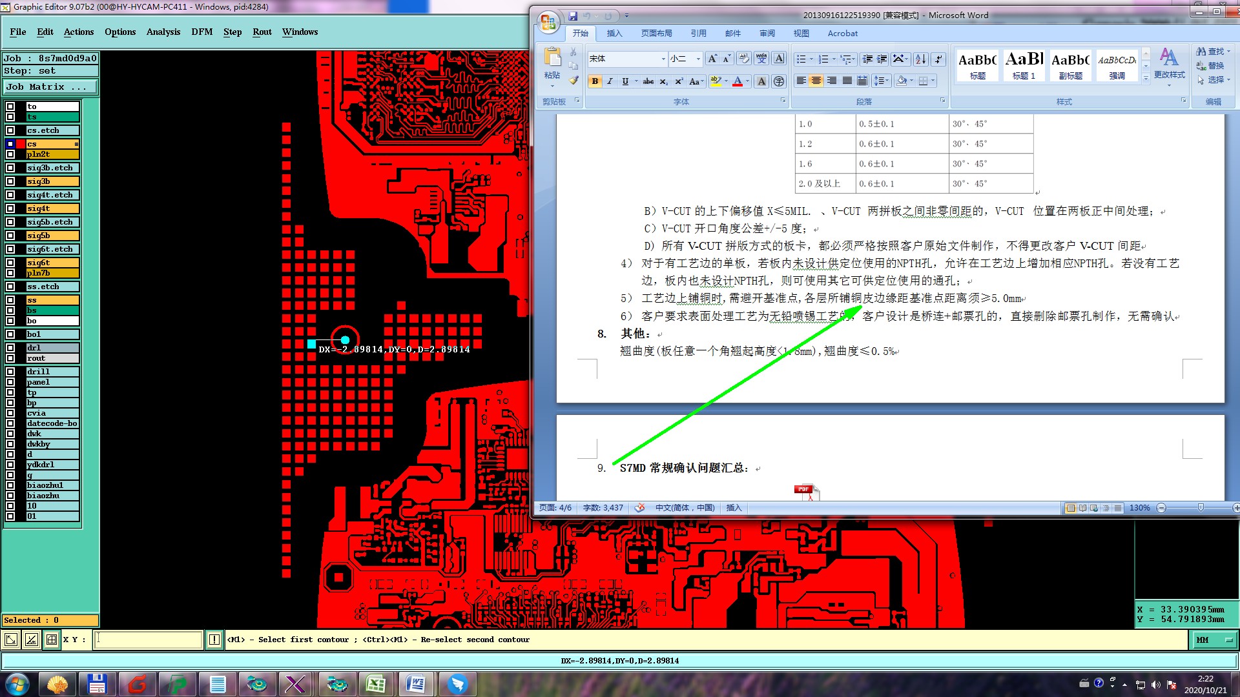The height and width of the screenshot is (697, 1240).
Task: Open the DFM menu
Action: coord(201,32)
